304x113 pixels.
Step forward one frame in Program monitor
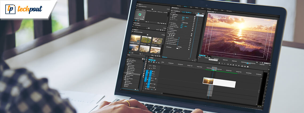click(x=236, y=65)
